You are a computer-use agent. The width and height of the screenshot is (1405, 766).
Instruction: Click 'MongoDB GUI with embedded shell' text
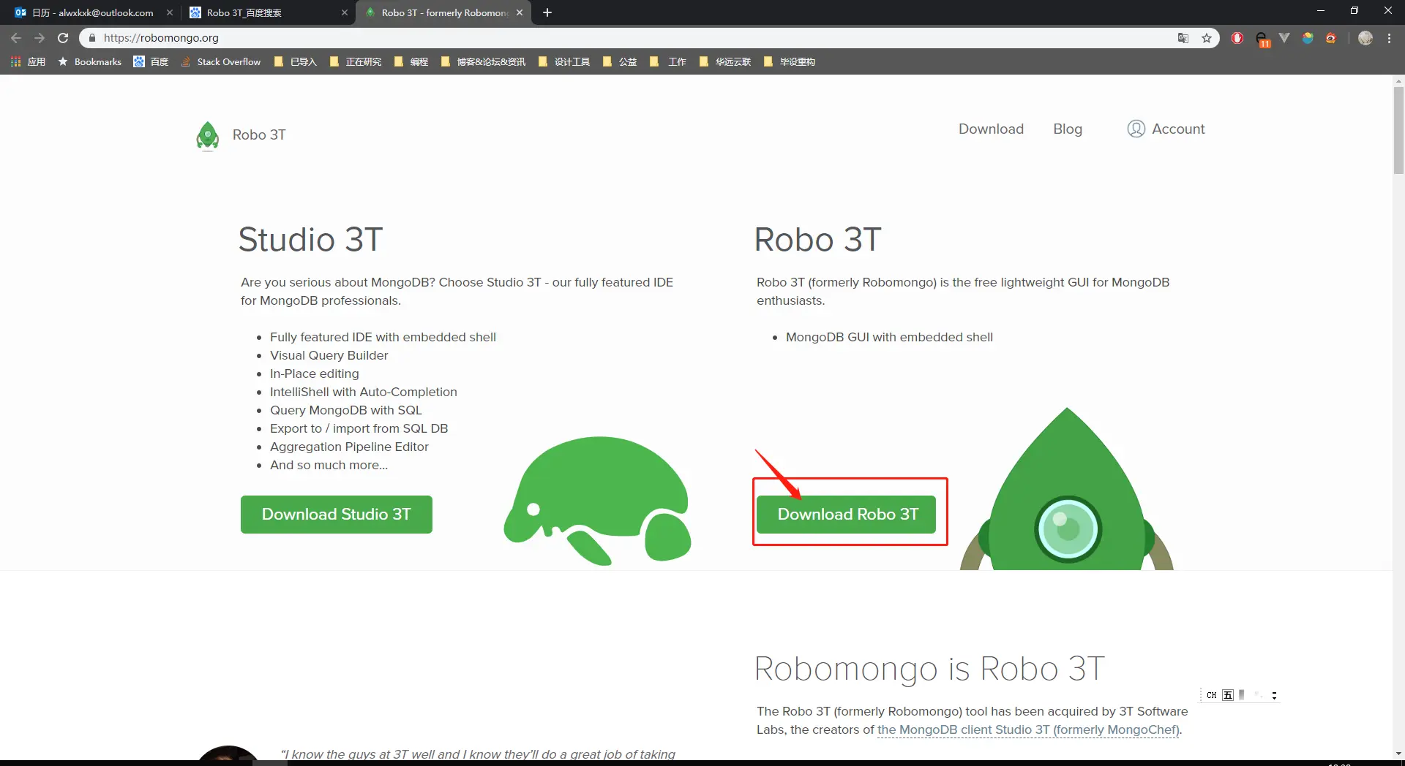889,337
